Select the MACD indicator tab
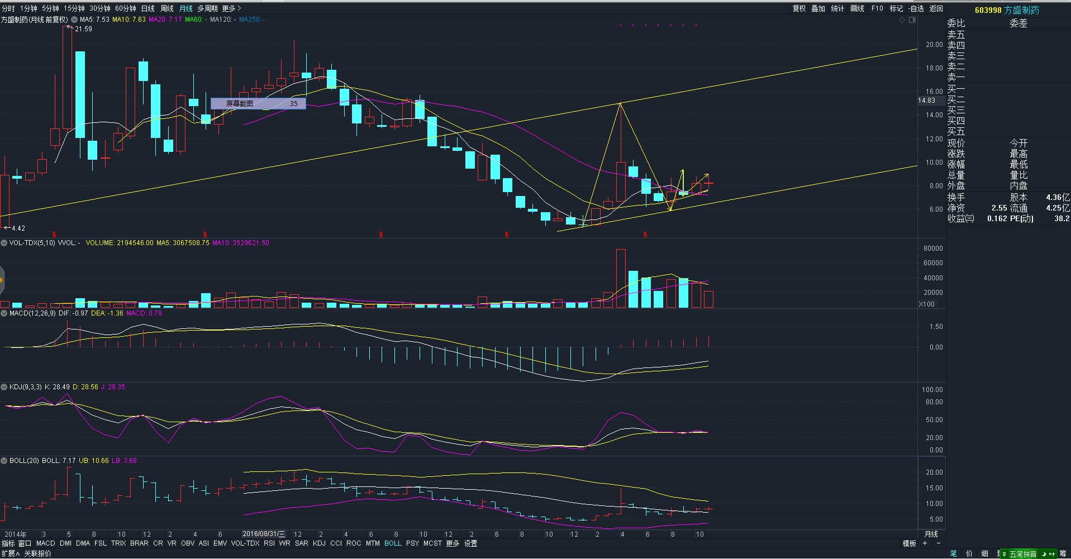This screenshot has width=1071, height=559. coord(46,543)
